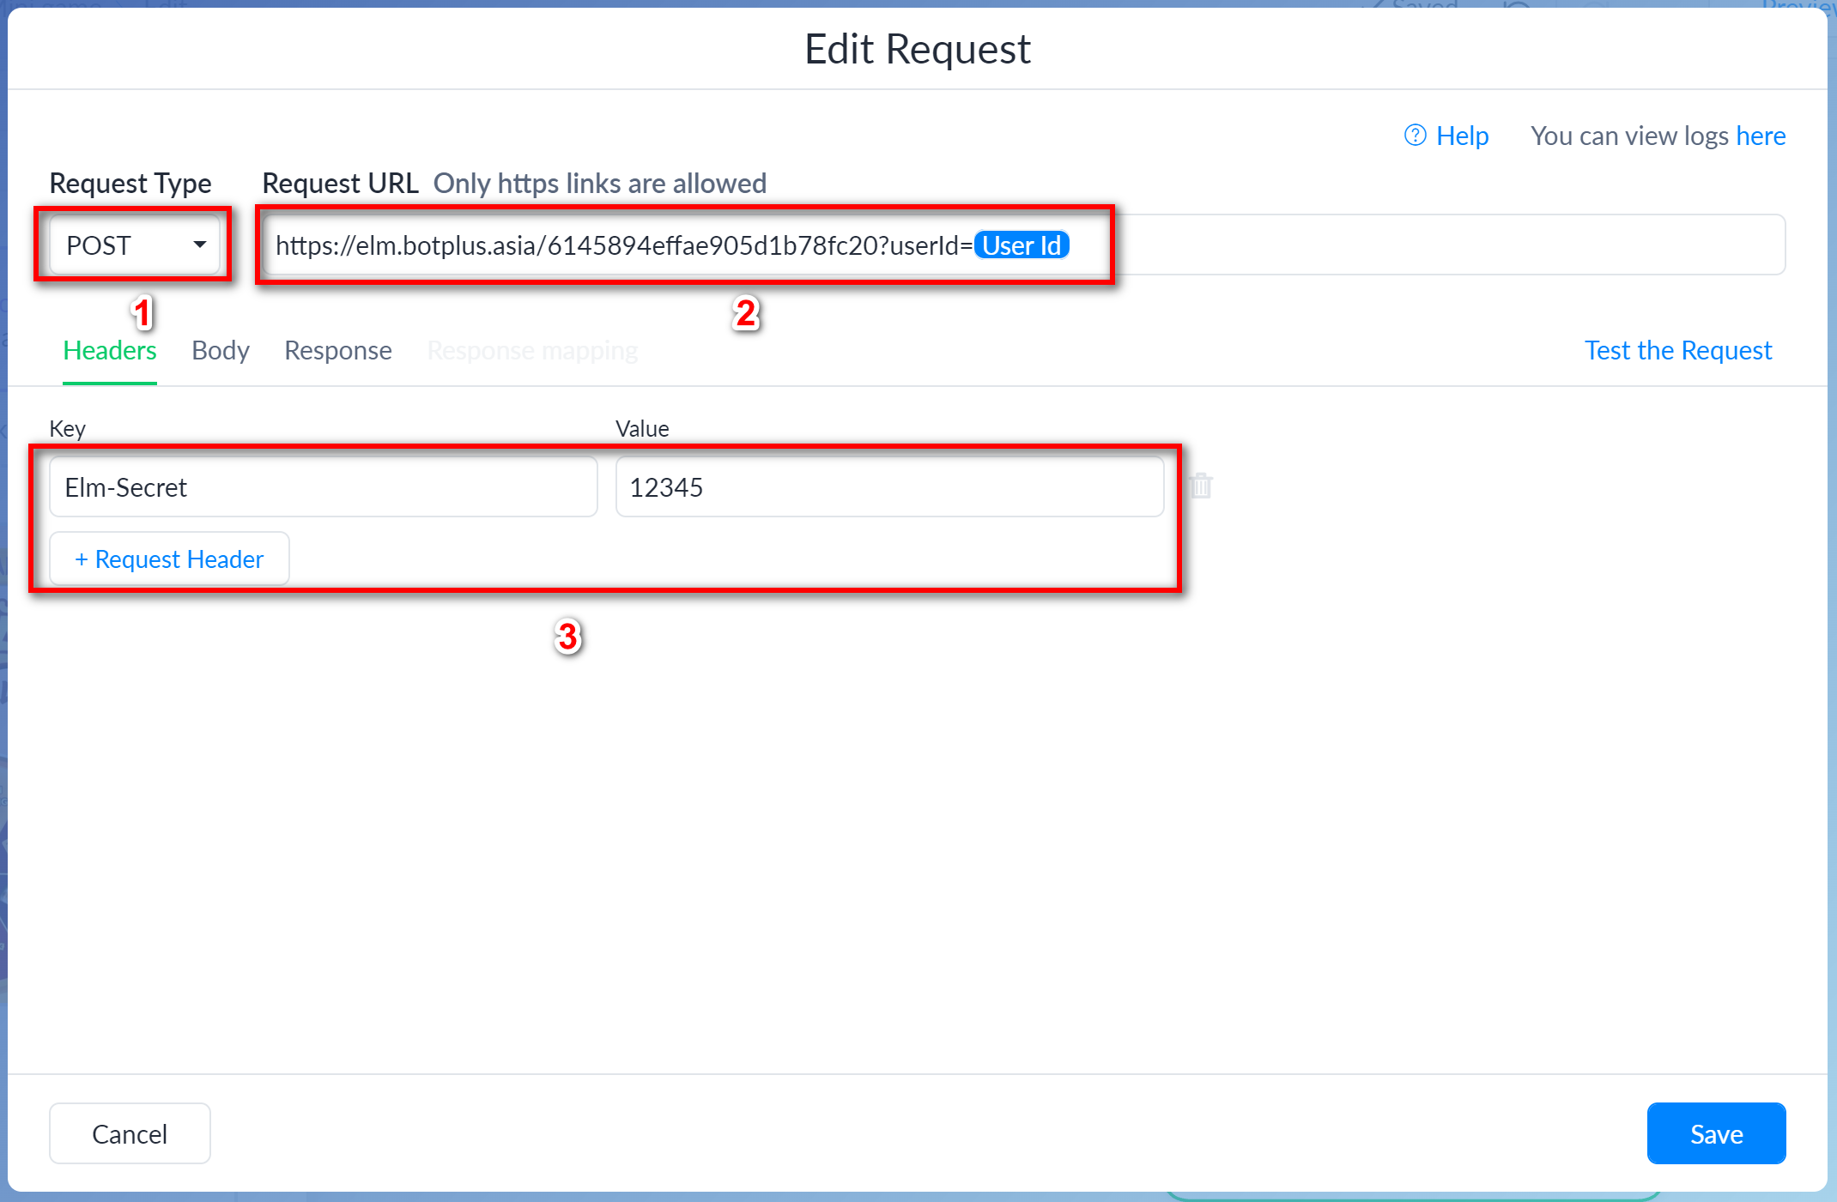Open the Body tab

[x=220, y=350]
